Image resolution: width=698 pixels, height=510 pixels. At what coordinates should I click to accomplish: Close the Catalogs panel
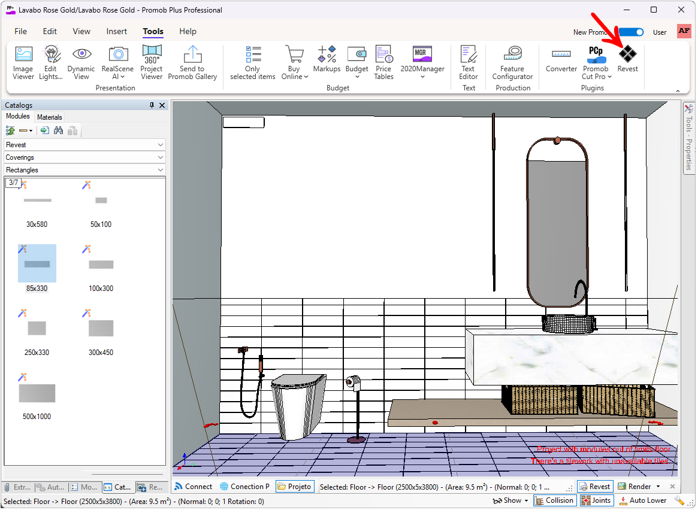[x=162, y=105]
